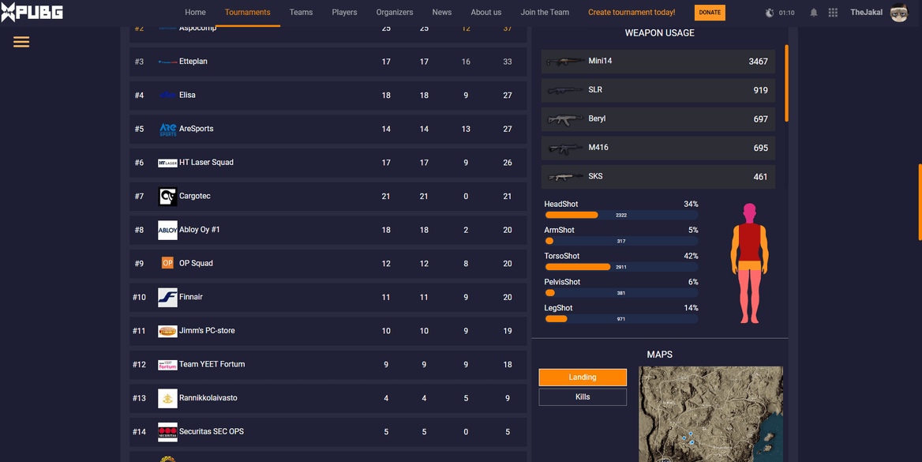The width and height of the screenshot is (922, 462).
Task: Click the Cargotec team logo
Action: (167, 196)
